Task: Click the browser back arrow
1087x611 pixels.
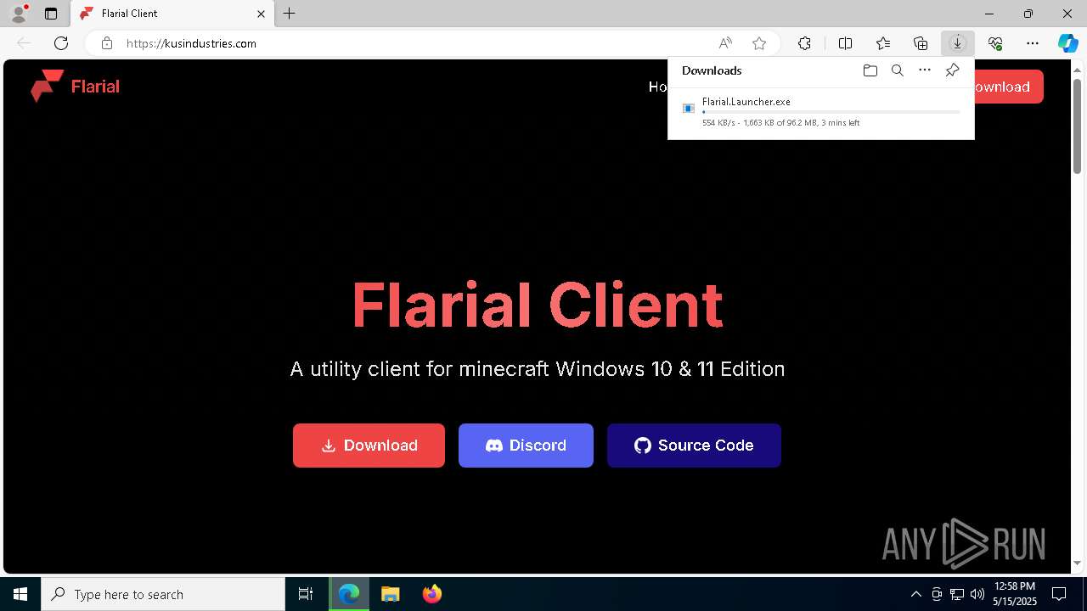Action: 24,43
